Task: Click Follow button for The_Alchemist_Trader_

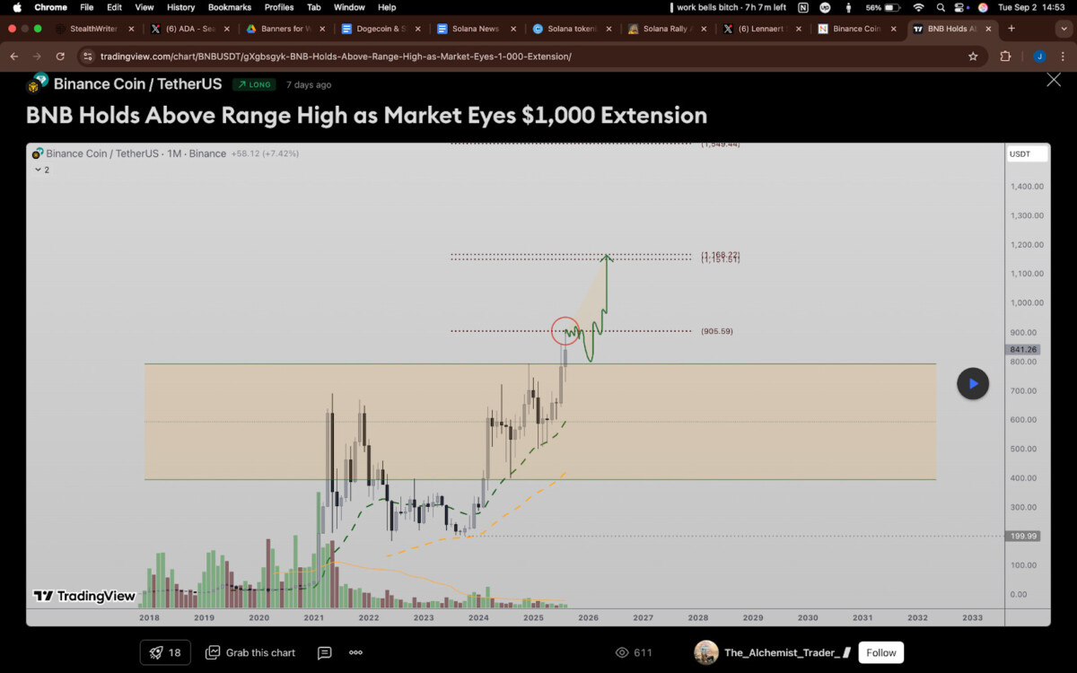Action: [881, 652]
